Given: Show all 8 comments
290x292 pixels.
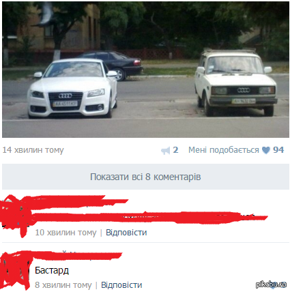Looking at the screenshot, I should pyautogui.click(x=145, y=177).
